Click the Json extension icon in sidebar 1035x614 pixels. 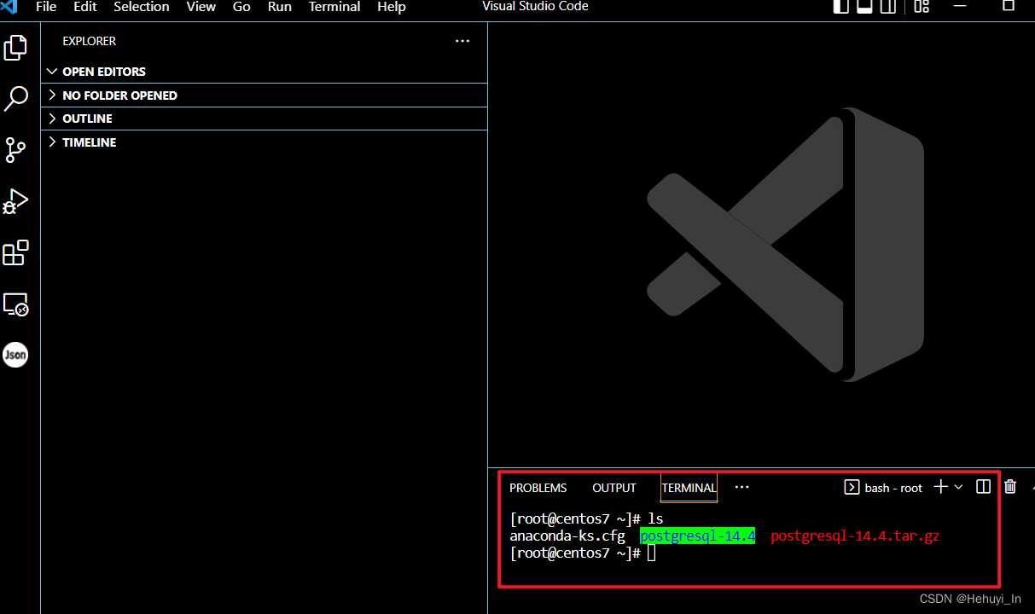[15, 355]
